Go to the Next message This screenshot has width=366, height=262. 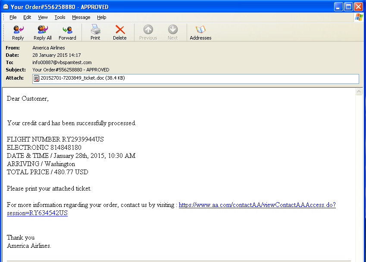point(173,32)
